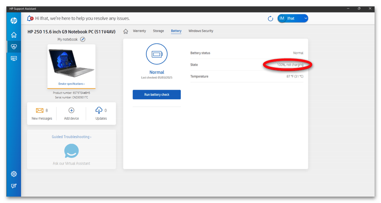Click the Last checked date text
Screen dimensions: 381x203
157,78
